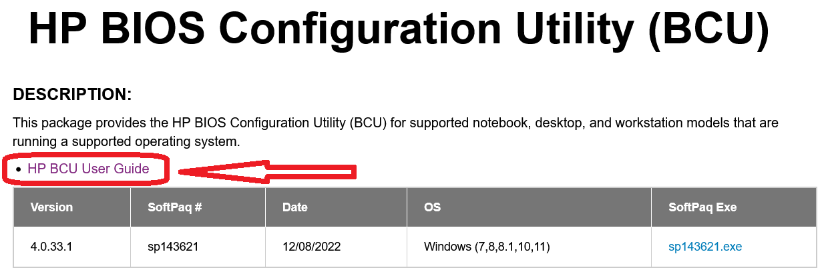Click the bullet point before User Guide
This screenshot has height=272, width=828.
click(x=19, y=169)
